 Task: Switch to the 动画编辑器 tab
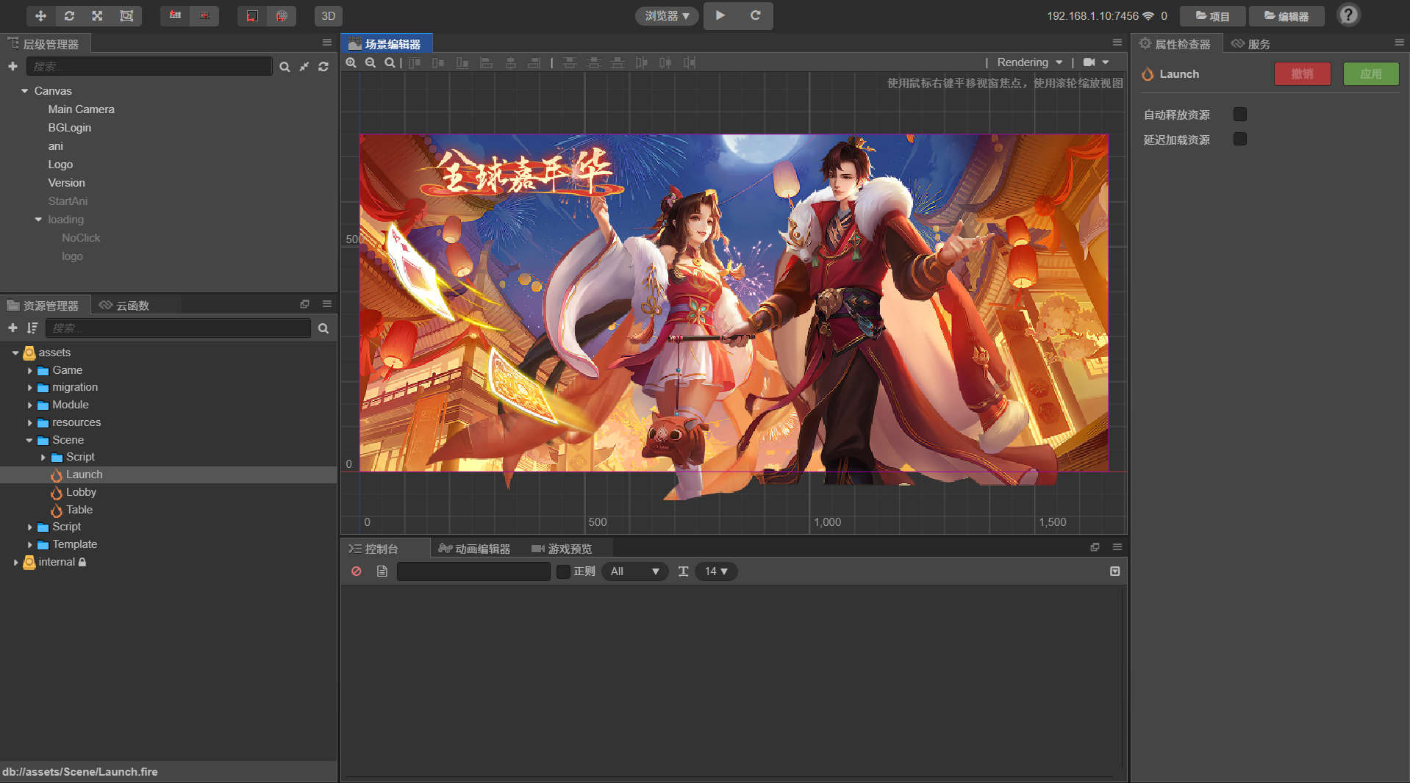[x=474, y=549]
